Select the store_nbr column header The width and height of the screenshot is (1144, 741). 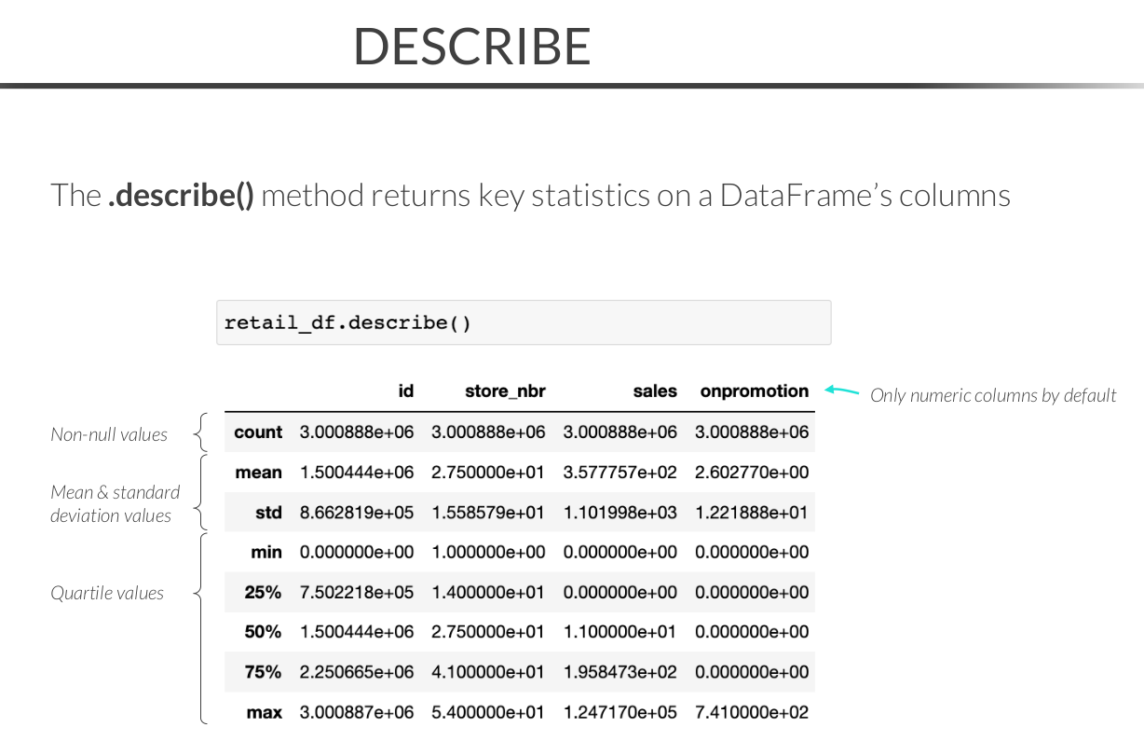coord(505,391)
